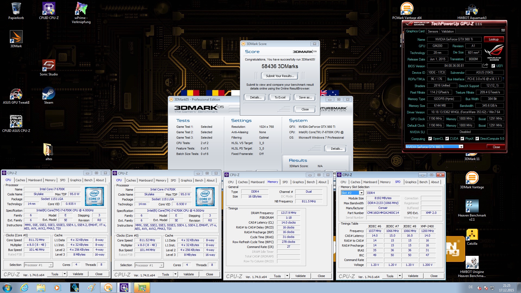This screenshot has width=521, height=293.
Task: Open the Slot #2 memory slot dropdown
Action: click(x=361, y=193)
